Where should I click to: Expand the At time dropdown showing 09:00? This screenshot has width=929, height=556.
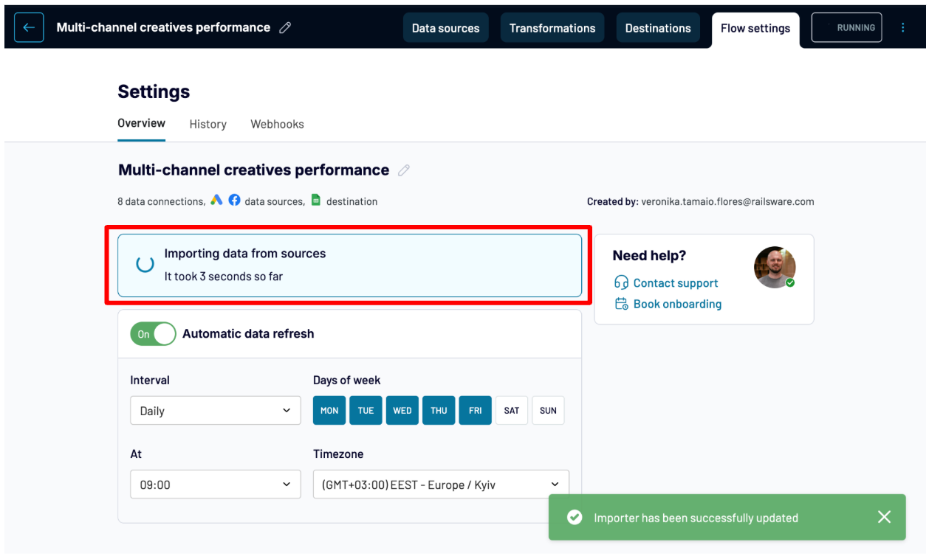[x=215, y=484]
